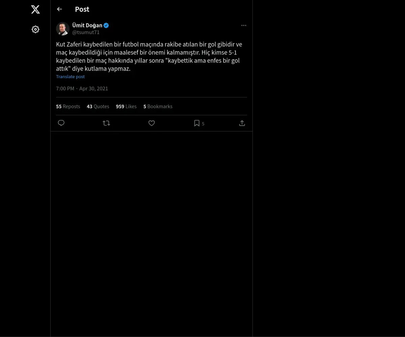Share the post via upload icon

[x=242, y=123]
